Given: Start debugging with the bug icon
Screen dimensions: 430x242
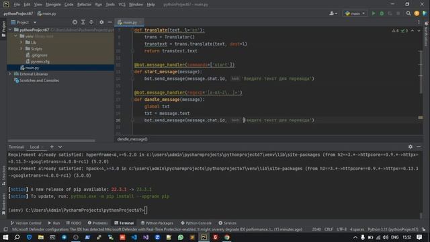Looking at the screenshot, I should pyautogui.click(x=382, y=13).
